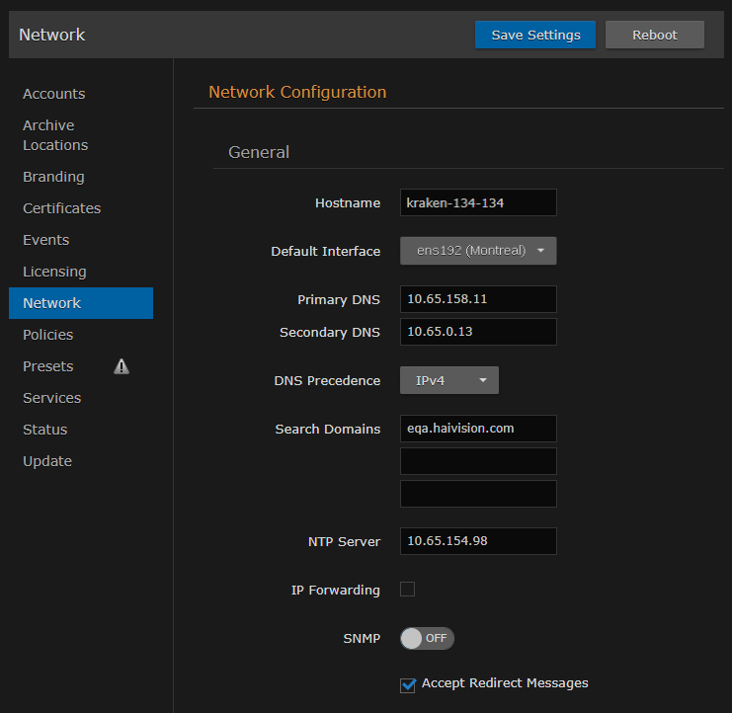
Task: Enable the IP Forwarding checkbox
Action: tap(407, 590)
